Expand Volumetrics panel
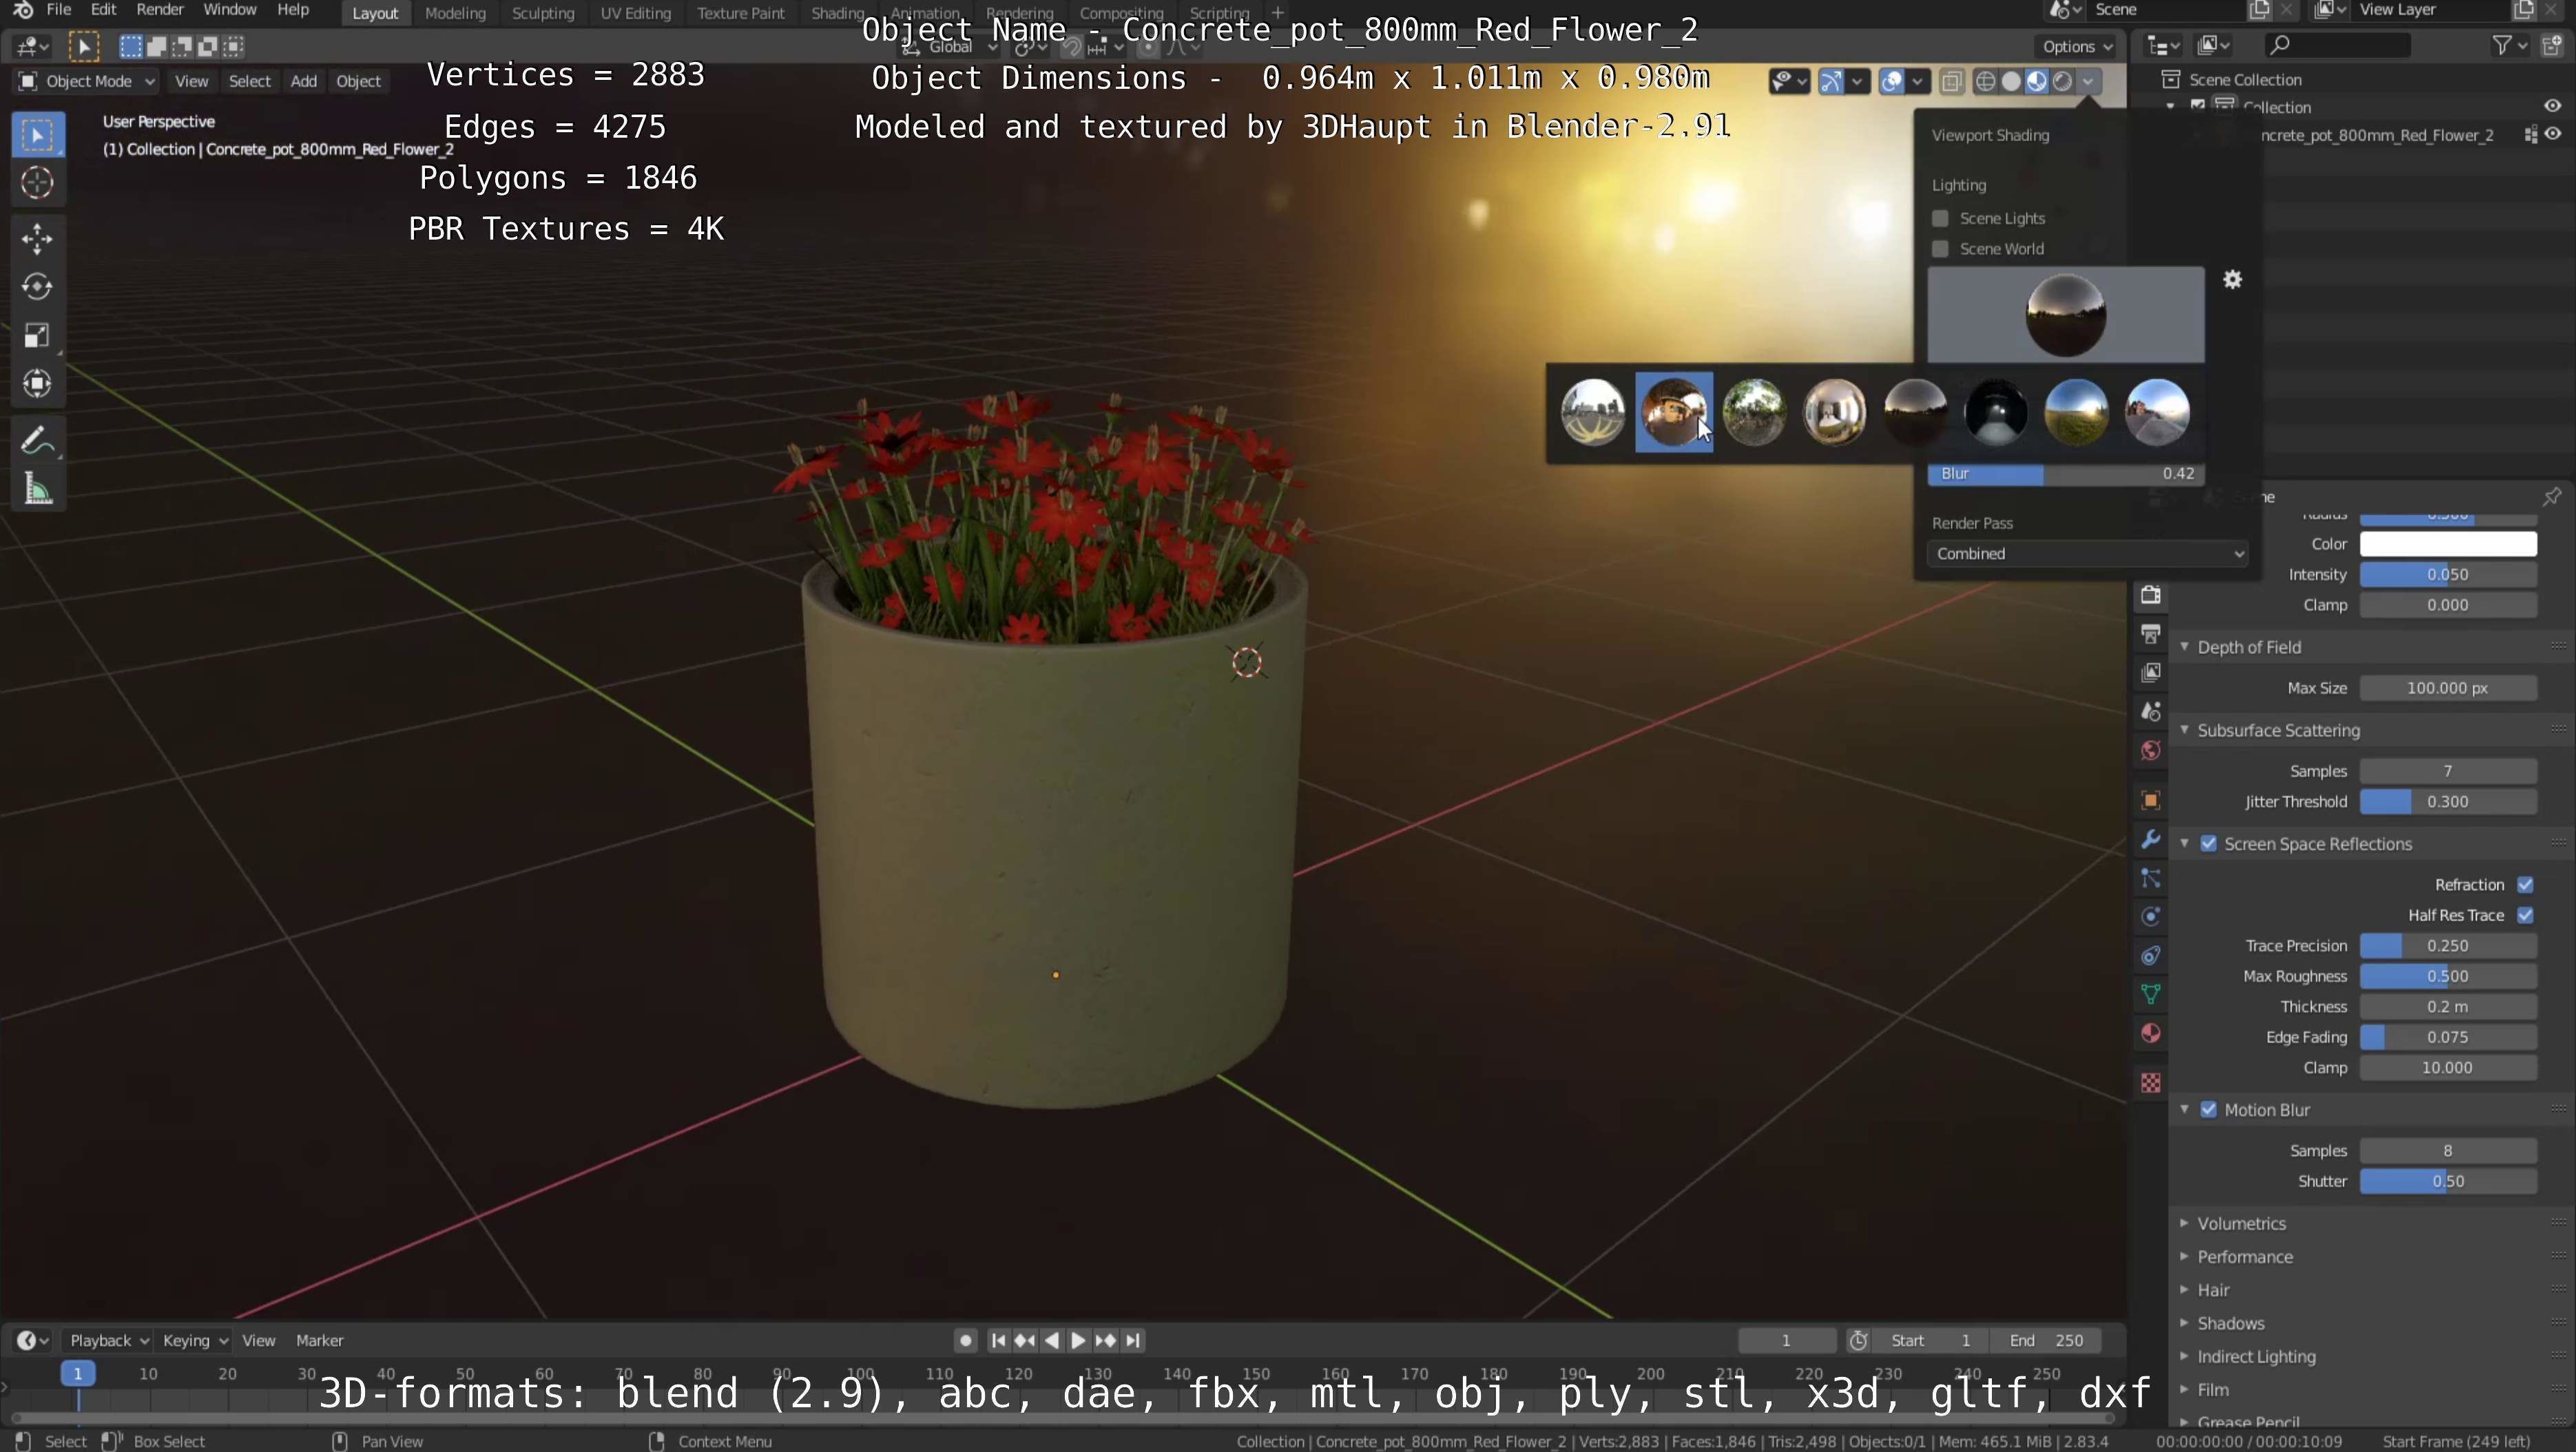2576x1452 pixels. pyautogui.click(x=2184, y=1223)
